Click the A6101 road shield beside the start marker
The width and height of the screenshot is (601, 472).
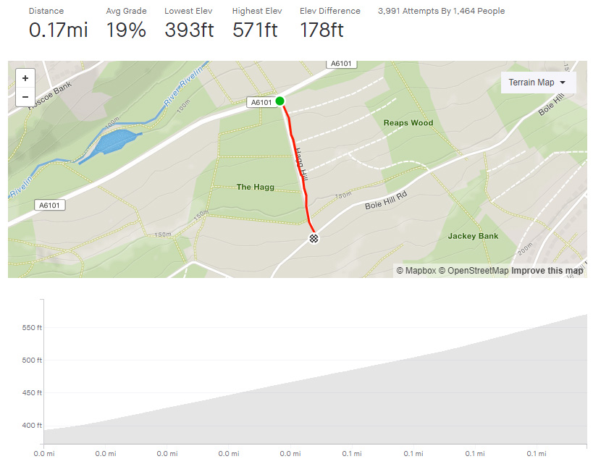coord(261,102)
